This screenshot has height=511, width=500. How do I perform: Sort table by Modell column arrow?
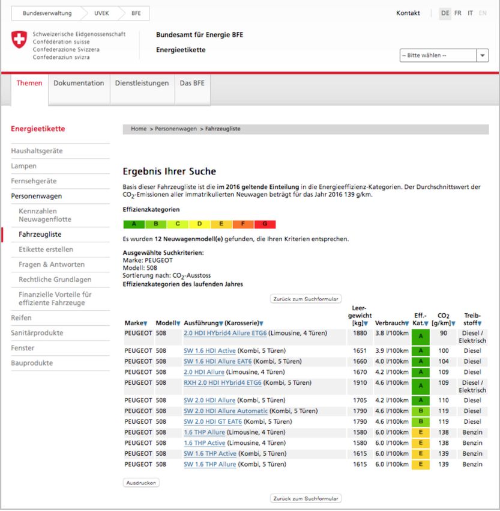(178, 323)
